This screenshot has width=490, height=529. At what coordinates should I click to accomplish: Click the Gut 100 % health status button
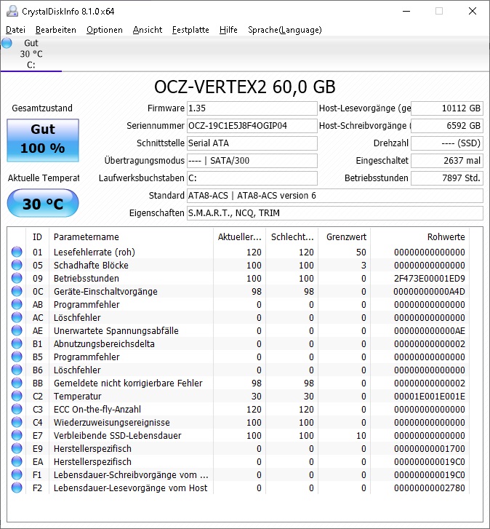click(x=43, y=140)
